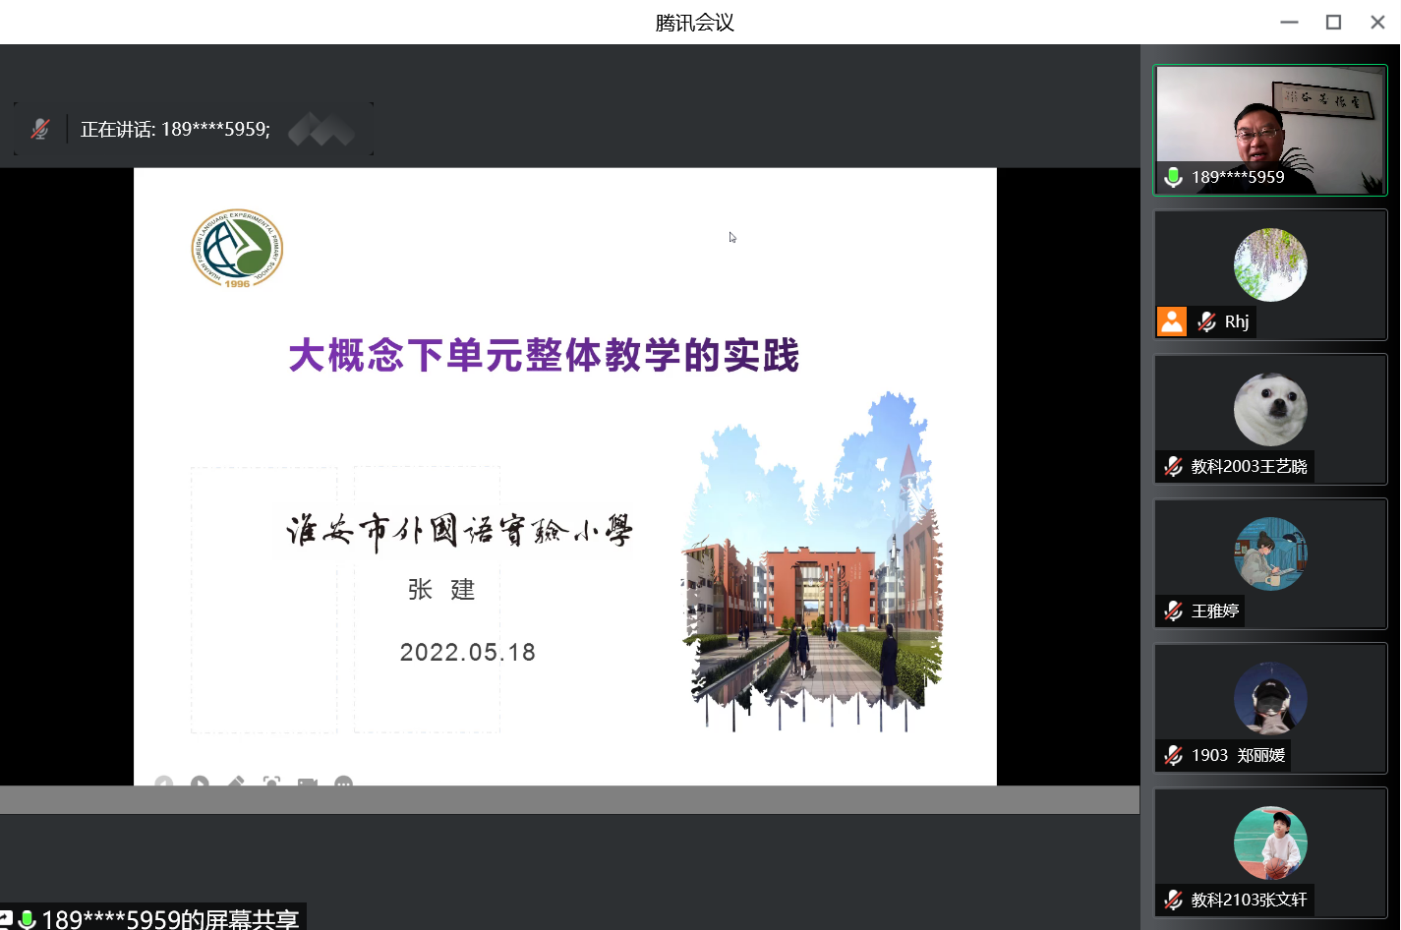This screenshot has width=1401, height=930.
Task: Click muted mic icon beside 王雅婷
Action: tap(1173, 611)
